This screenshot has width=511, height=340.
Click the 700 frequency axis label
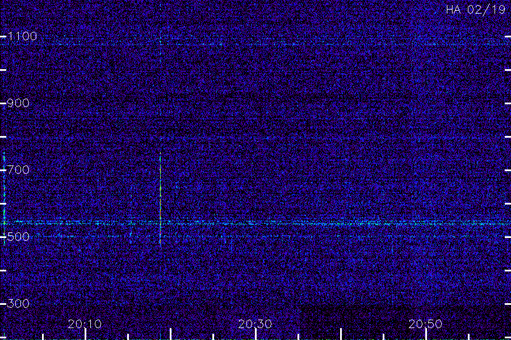(x=18, y=170)
